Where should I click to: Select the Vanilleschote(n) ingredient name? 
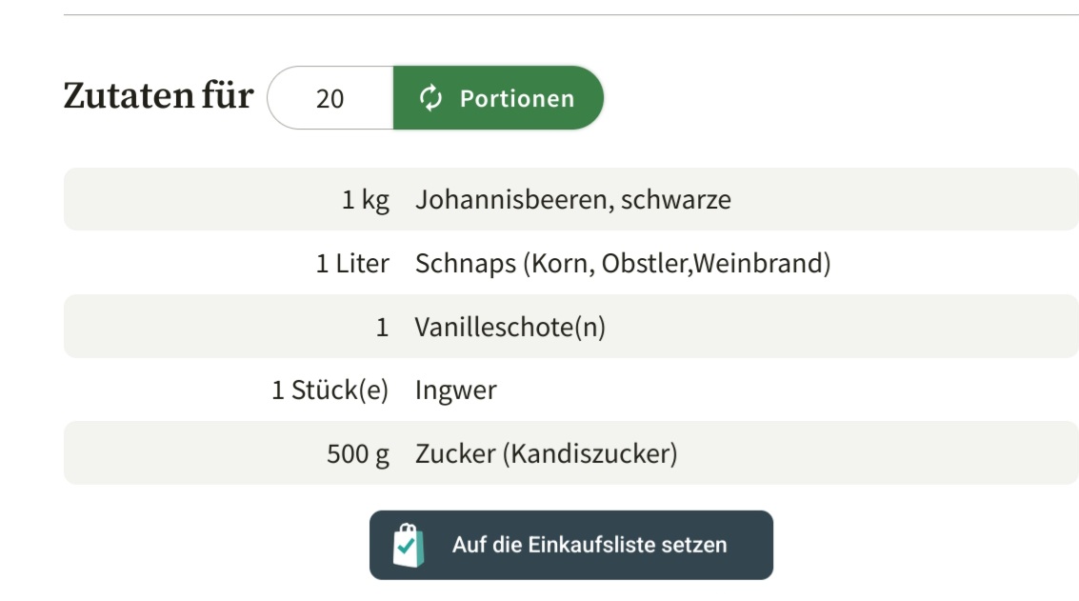(510, 328)
